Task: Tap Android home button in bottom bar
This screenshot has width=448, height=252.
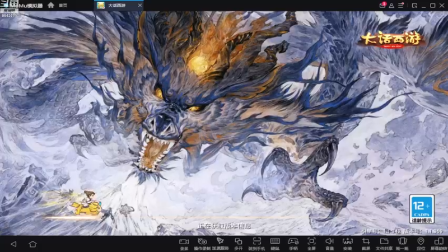Action: pos(32,244)
